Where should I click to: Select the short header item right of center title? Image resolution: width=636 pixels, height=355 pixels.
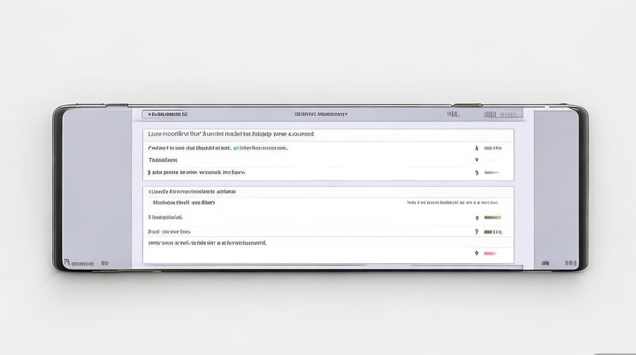pos(453,114)
